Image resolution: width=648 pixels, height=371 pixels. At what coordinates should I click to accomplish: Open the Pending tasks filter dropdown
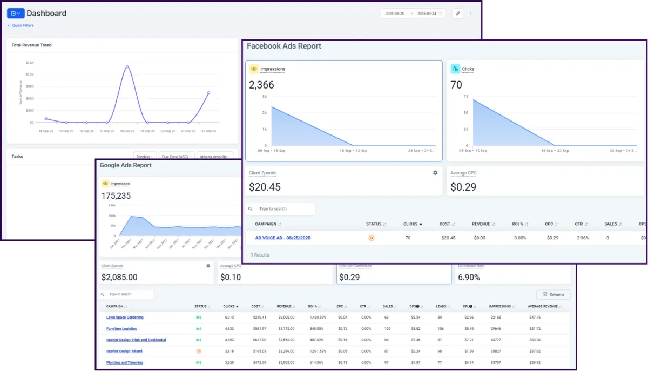pos(145,157)
